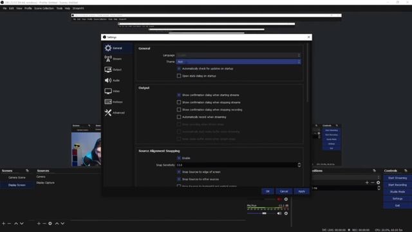Toggle snap sources to other sources
412x232 pixels.
pyautogui.click(x=179, y=179)
